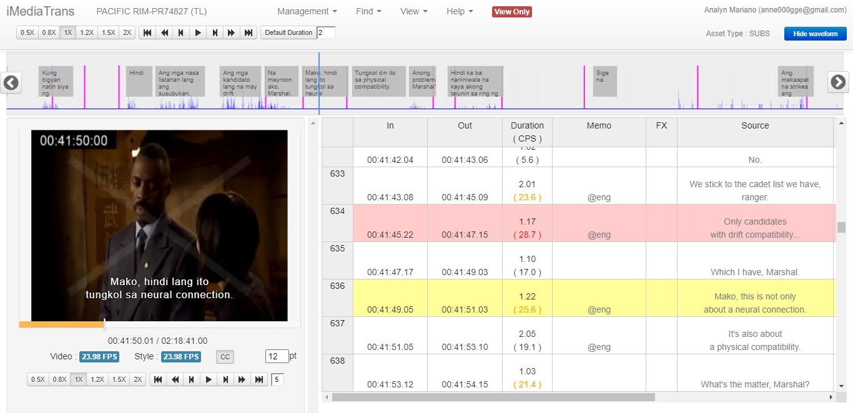Step back one frame in top toolbar
853x413 pixels.
[x=181, y=32]
